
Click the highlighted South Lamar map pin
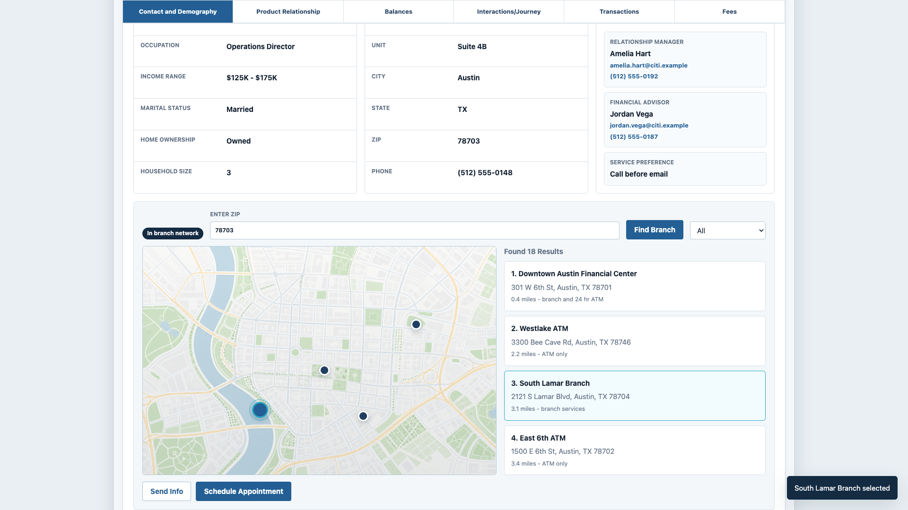point(260,409)
